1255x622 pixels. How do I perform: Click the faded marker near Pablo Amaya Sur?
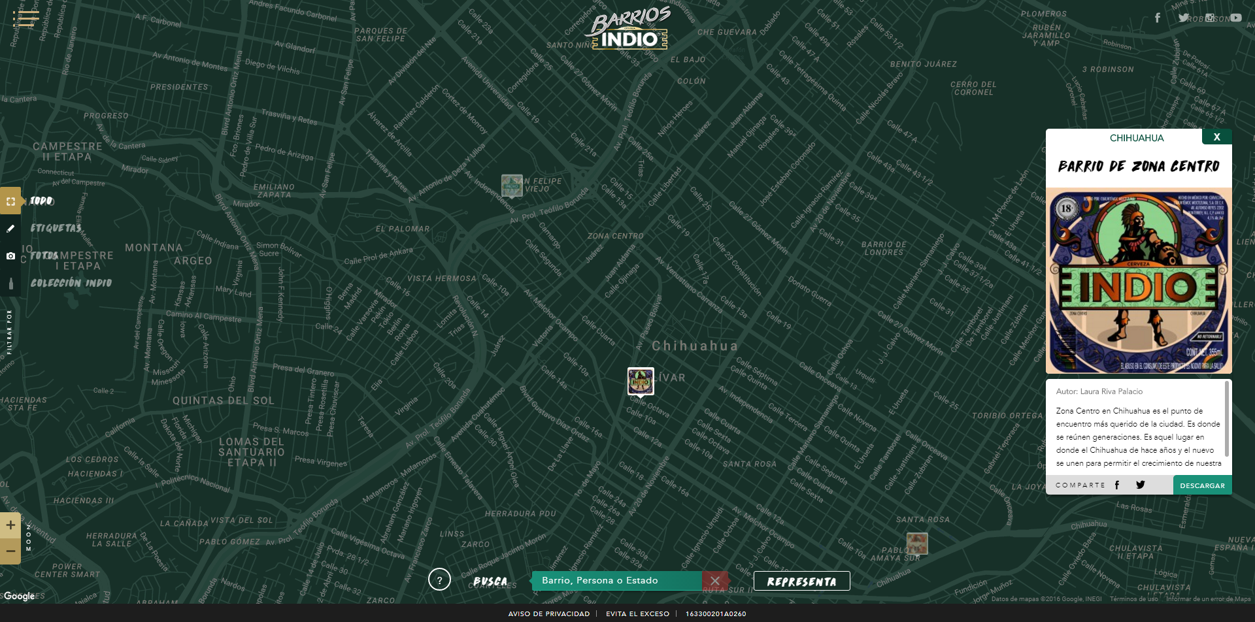point(917,544)
